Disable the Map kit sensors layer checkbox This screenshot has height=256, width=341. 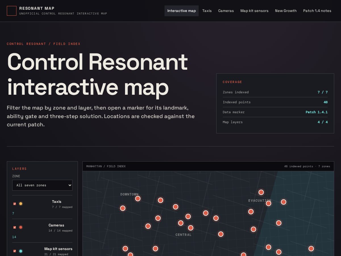[14, 251]
